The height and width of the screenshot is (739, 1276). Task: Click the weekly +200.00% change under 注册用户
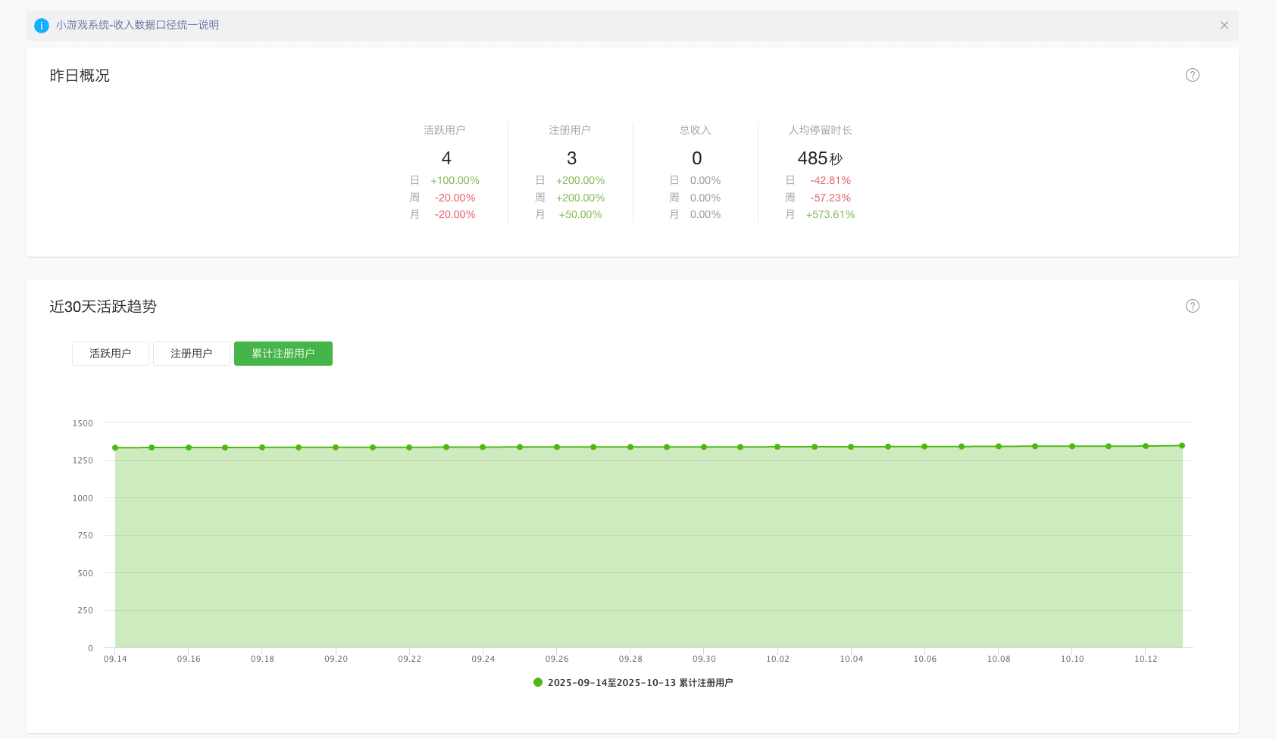580,198
